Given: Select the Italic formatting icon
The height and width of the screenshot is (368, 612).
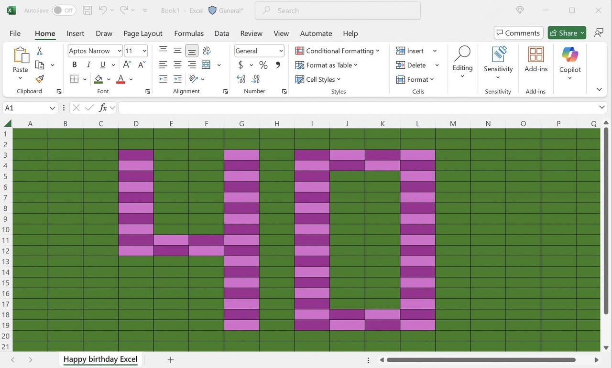Looking at the screenshot, I should (x=88, y=64).
